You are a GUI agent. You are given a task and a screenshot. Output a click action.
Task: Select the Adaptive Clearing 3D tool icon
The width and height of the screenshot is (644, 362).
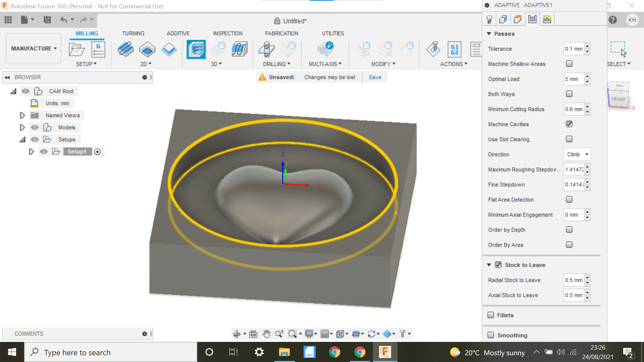[196, 50]
